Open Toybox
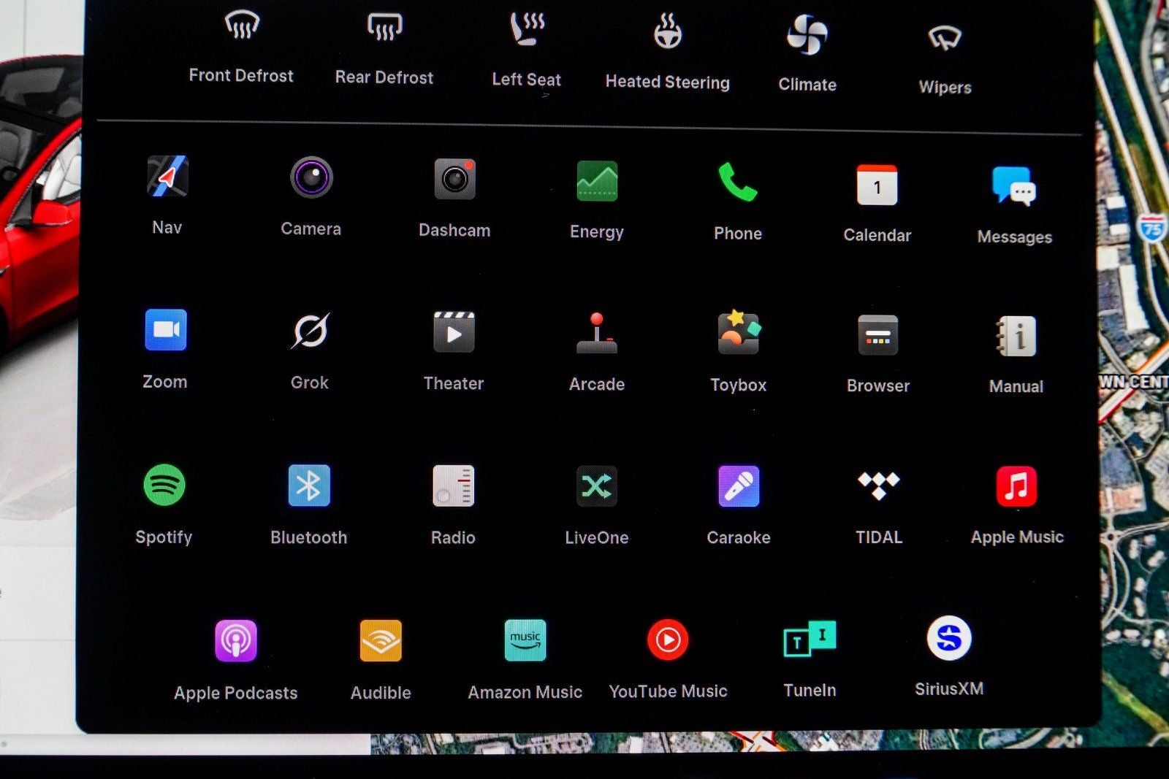Viewport: 1169px width, 779px height. tap(739, 334)
